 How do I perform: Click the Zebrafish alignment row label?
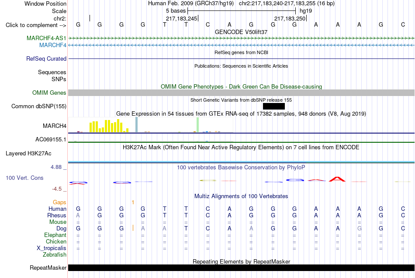[55, 255]
